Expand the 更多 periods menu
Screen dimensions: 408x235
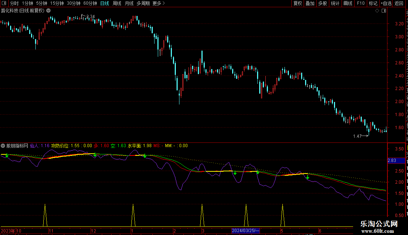pos(159,3)
